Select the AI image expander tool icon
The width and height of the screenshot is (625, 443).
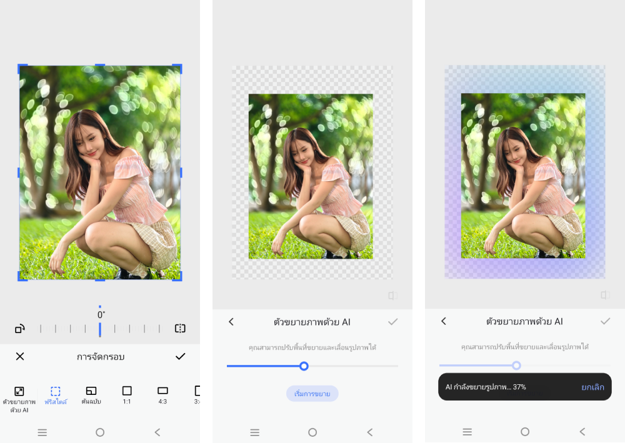pos(19,391)
